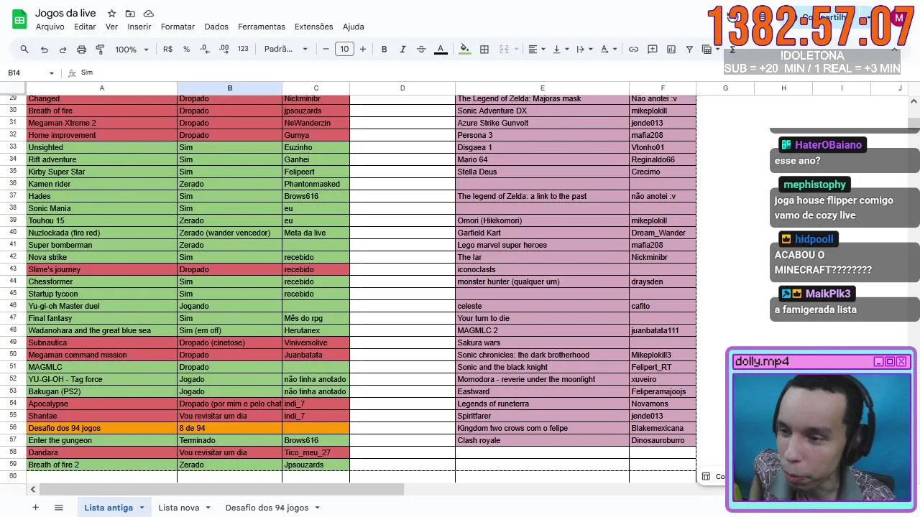Increase decimal places
Screen dimensions: 920x517
pyautogui.click(x=224, y=50)
